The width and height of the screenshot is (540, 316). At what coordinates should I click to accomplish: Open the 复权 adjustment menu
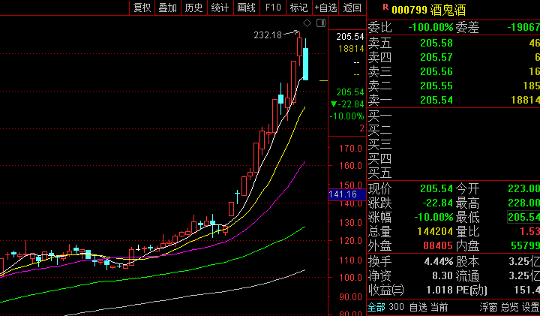click(142, 8)
